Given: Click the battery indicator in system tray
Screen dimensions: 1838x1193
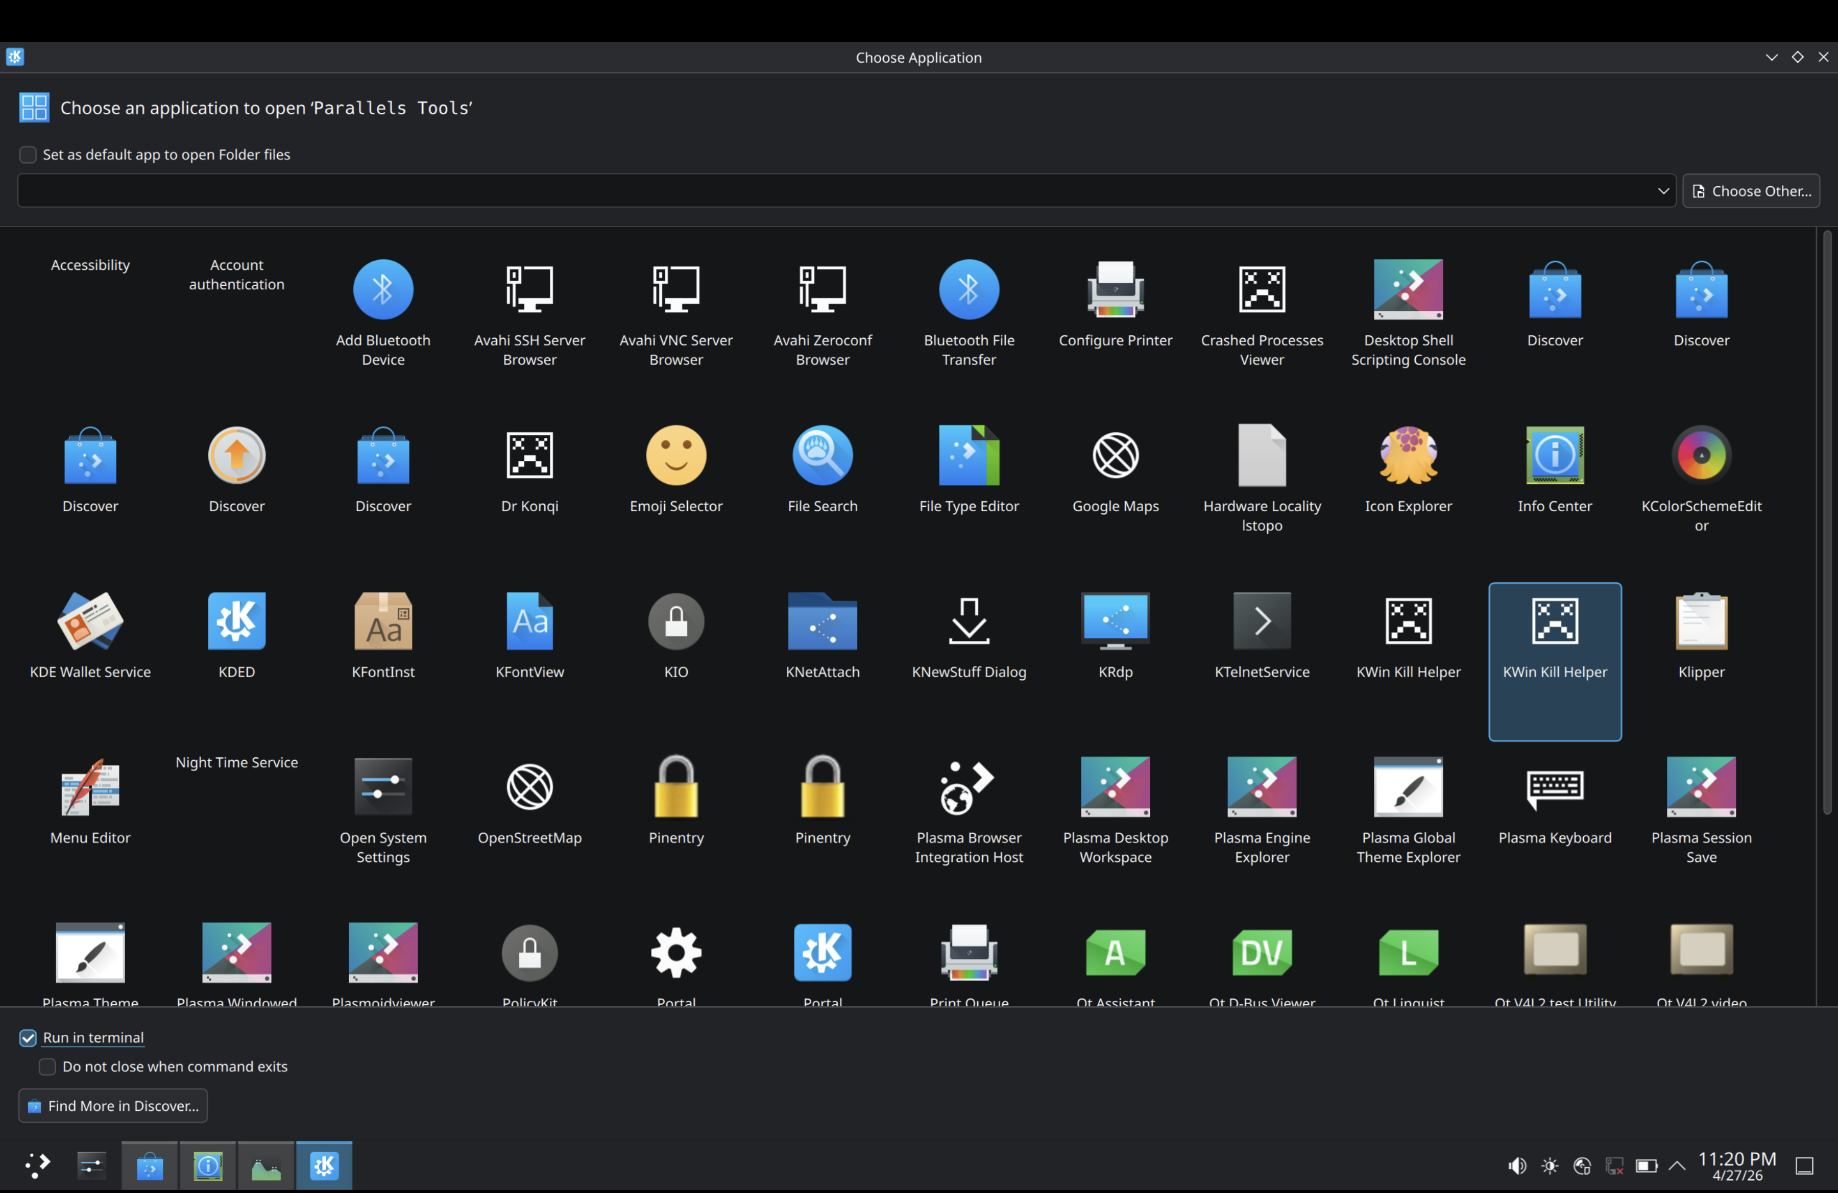Looking at the screenshot, I should pos(1646,1165).
